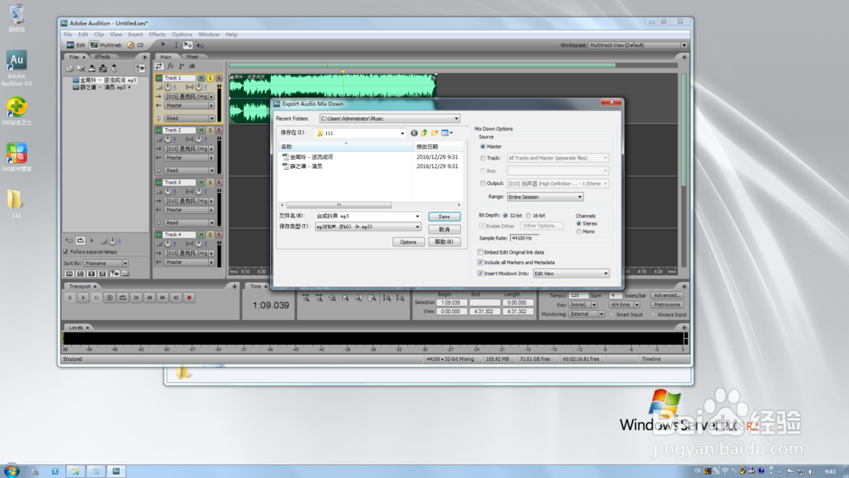
Task: Open the Workspace dropdown
Action: click(x=638, y=45)
